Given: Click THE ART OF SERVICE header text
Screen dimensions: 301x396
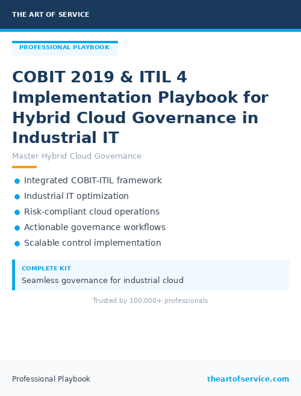Looking at the screenshot, I should (51, 14).
